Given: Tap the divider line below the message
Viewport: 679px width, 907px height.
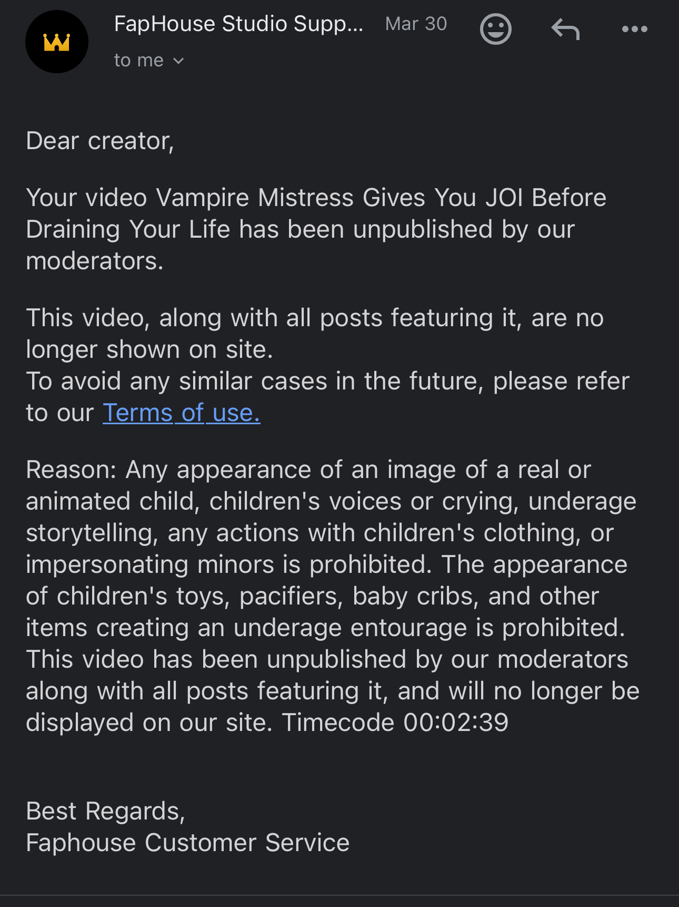Looking at the screenshot, I should tap(339, 895).
